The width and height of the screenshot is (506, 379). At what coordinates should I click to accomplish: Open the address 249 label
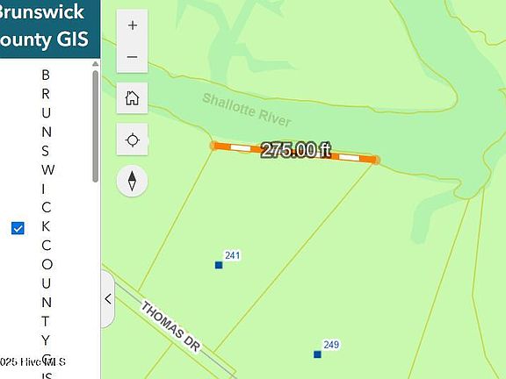(331, 345)
